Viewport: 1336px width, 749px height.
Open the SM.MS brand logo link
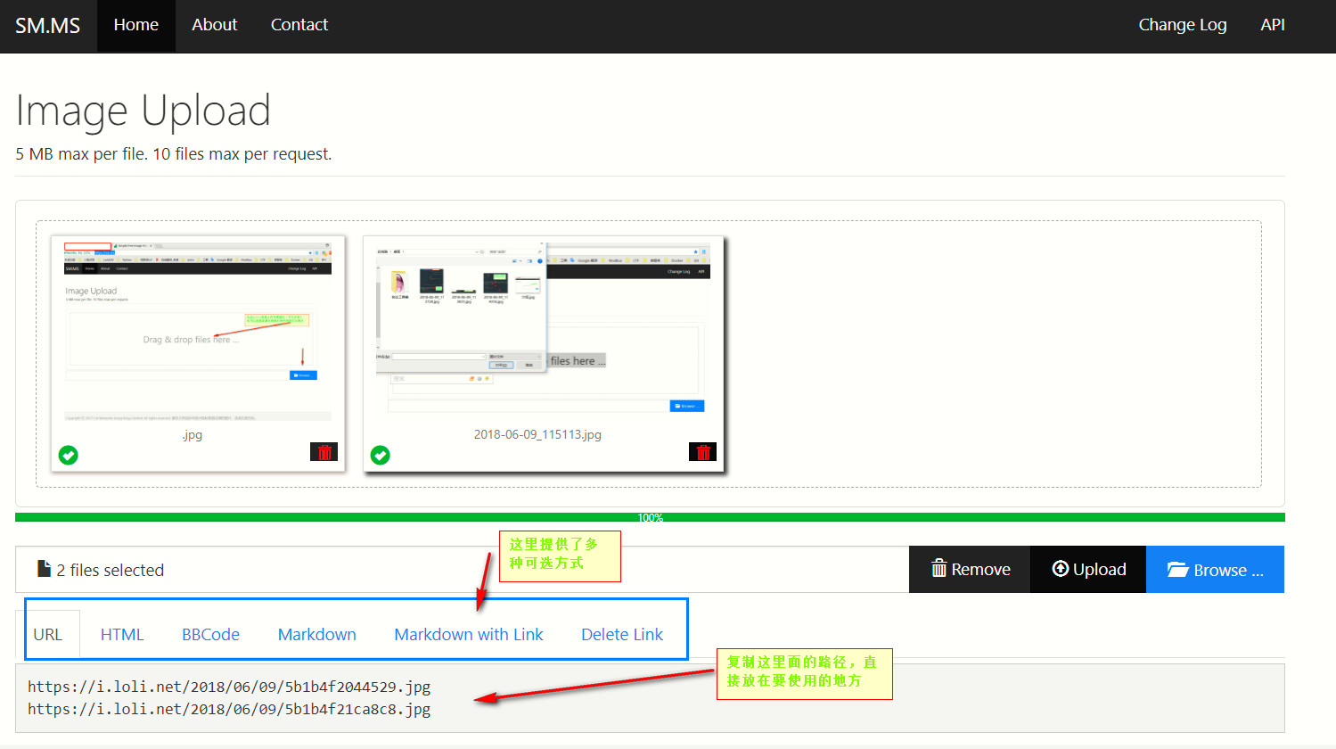(x=48, y=26)
